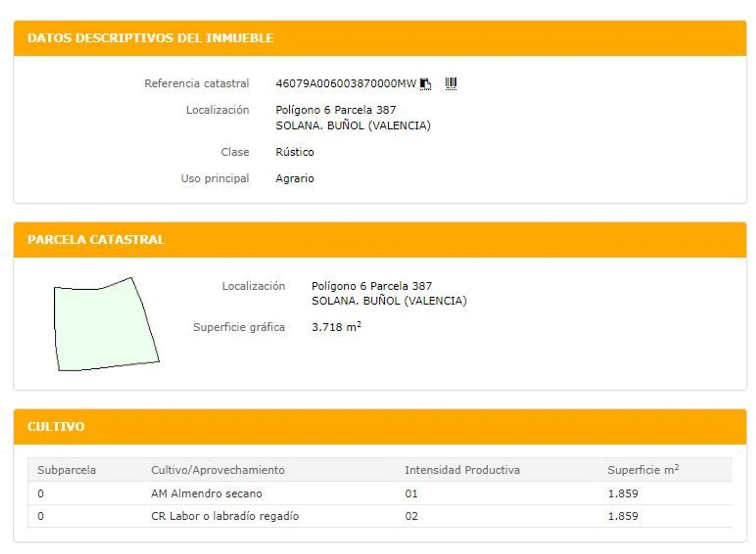
Task: Click the 'CULTIVO' section header
Action: coord(56,427)
